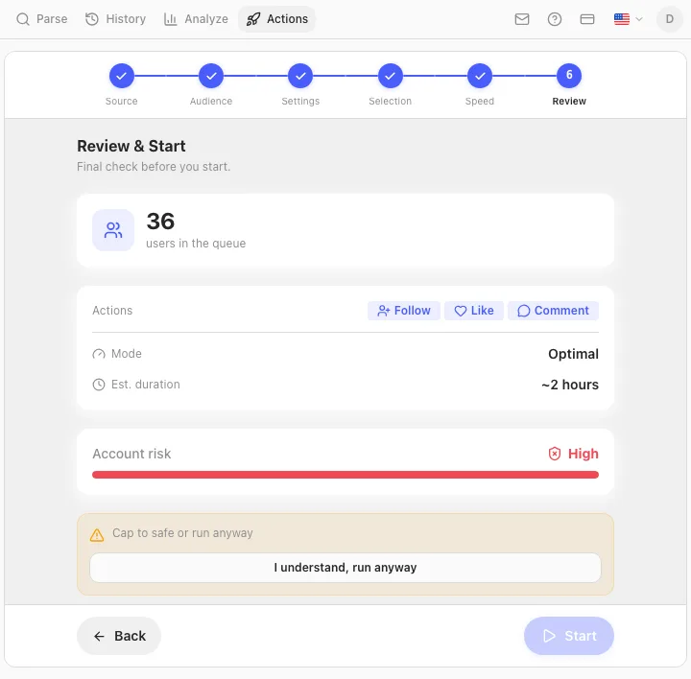Open the user avatar D menu
The height and width of the screenshot is (679, 691).
tap(670, 19)
